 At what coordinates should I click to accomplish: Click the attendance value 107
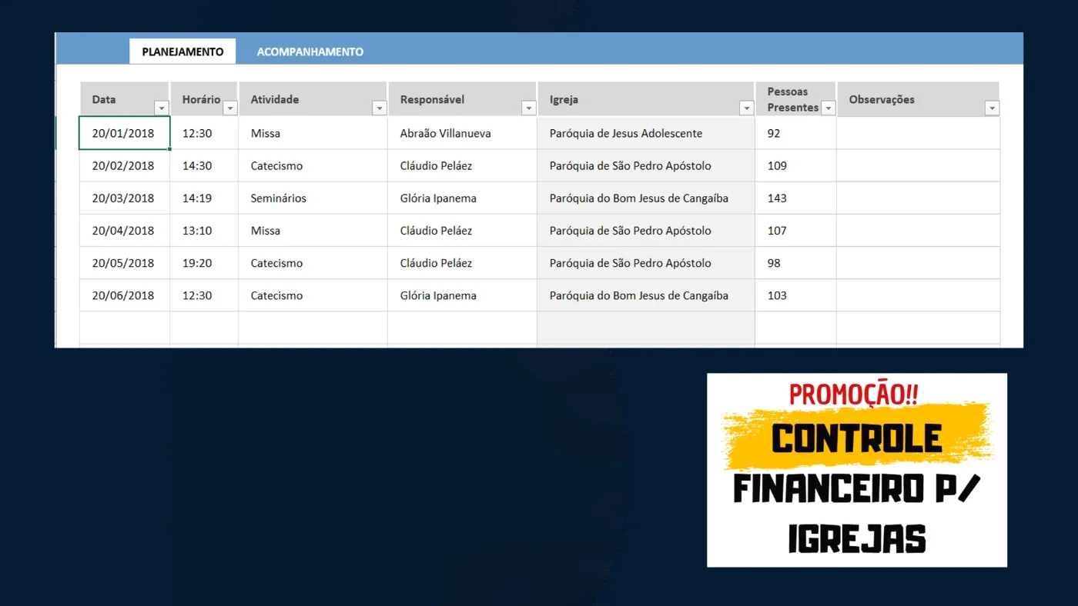click(x=795, y=231)
